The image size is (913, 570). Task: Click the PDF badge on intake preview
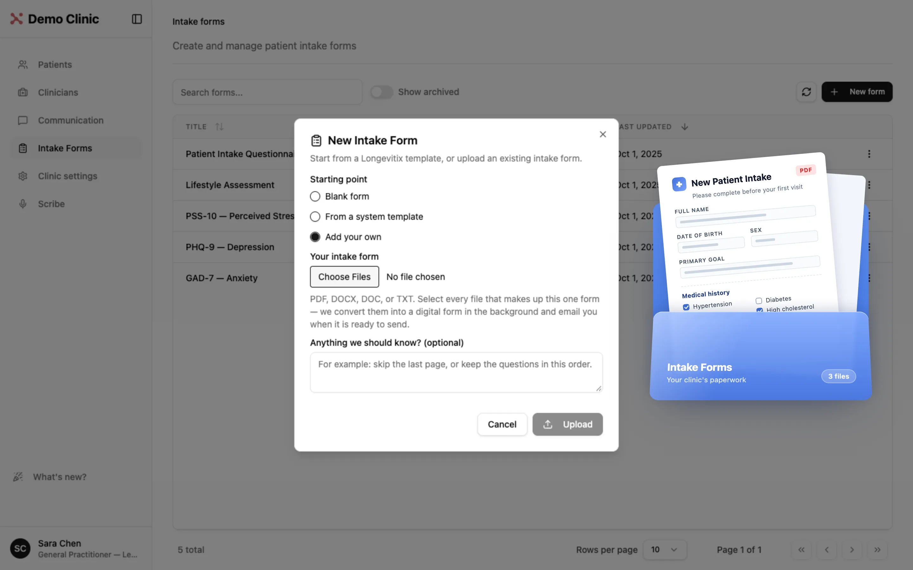[x=806, y=170]
